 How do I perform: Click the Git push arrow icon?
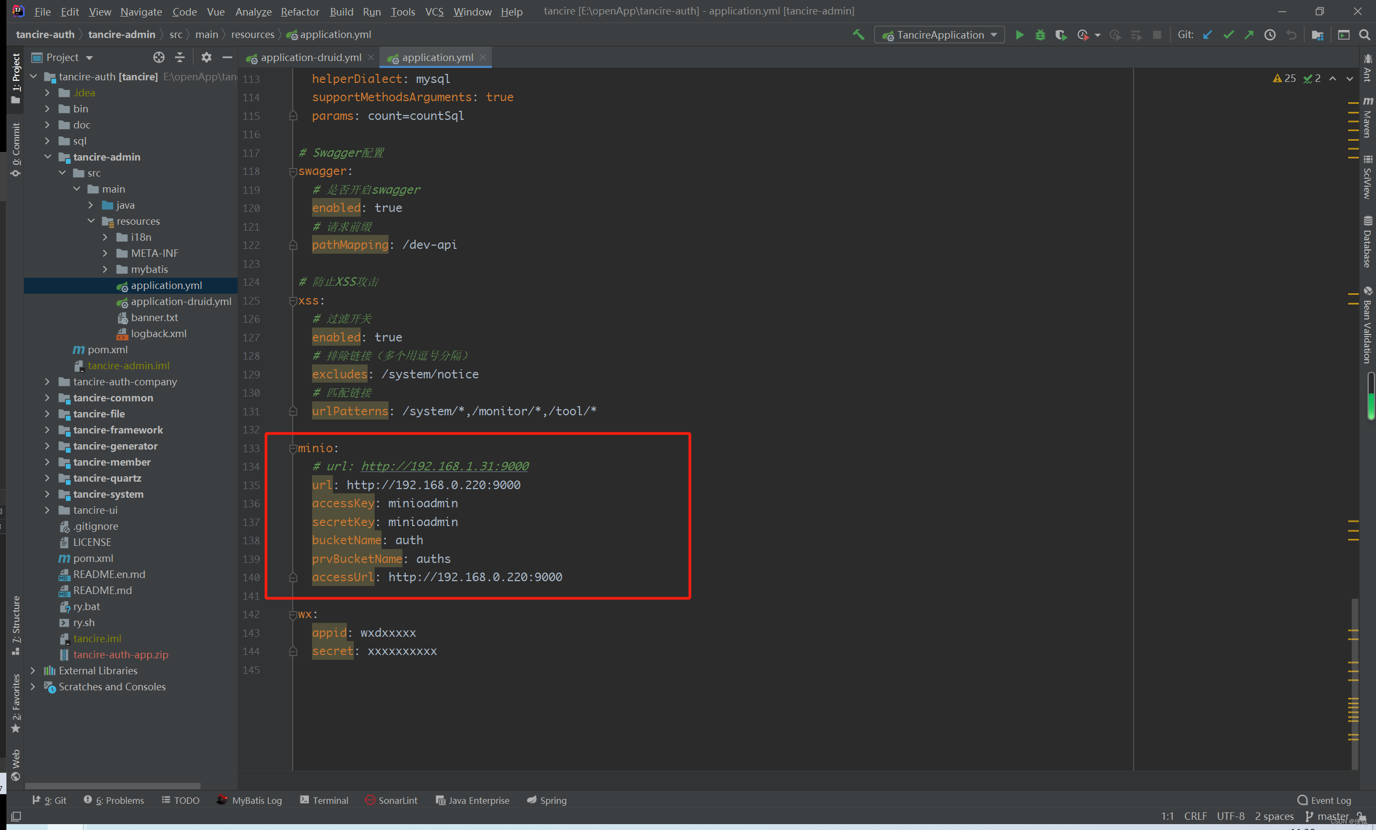[x=1249, y=35]
